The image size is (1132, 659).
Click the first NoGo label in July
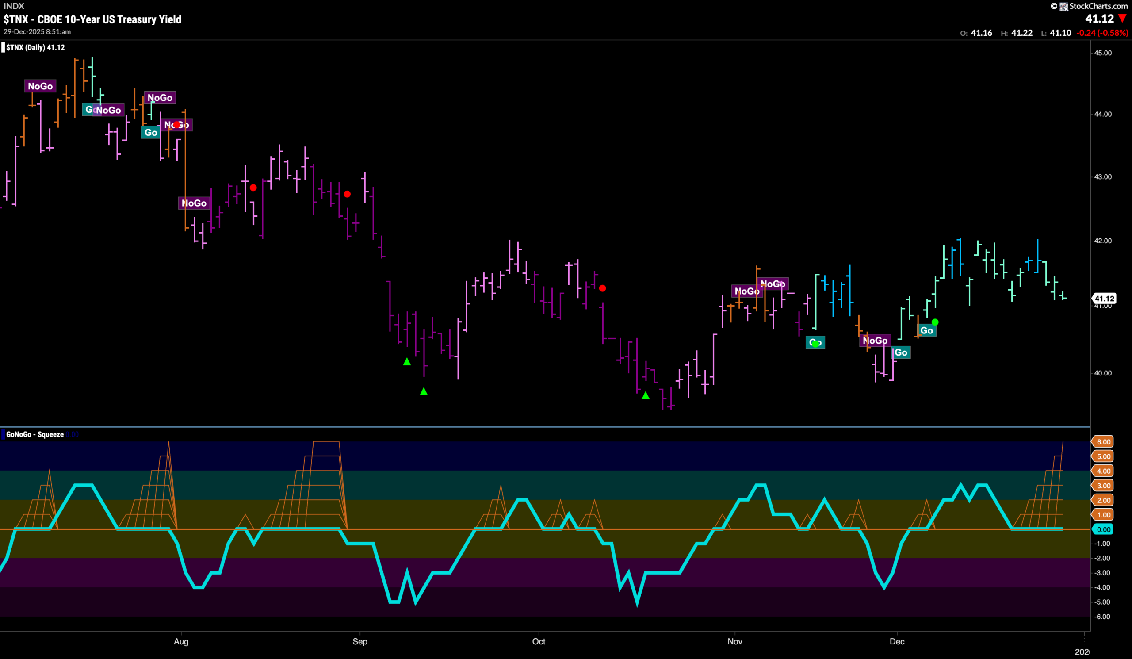click(40, 86)
